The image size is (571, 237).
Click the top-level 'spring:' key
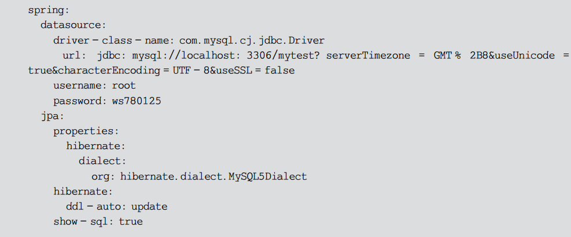(x=46, y=10)
